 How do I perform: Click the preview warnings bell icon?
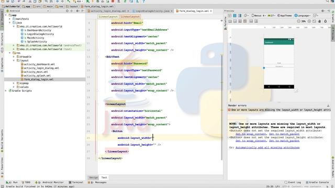pos(326,21)
